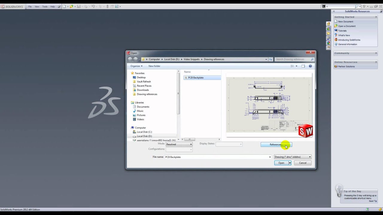
Task: Click the New folder button
Action: [154, 66]
